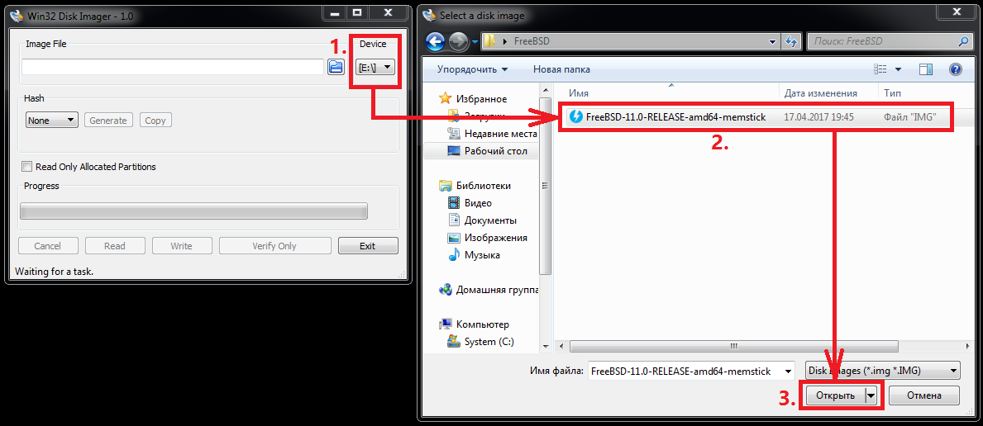983x426 pixels.
Task: Click the Отмена button
Action: pos(923,396)
